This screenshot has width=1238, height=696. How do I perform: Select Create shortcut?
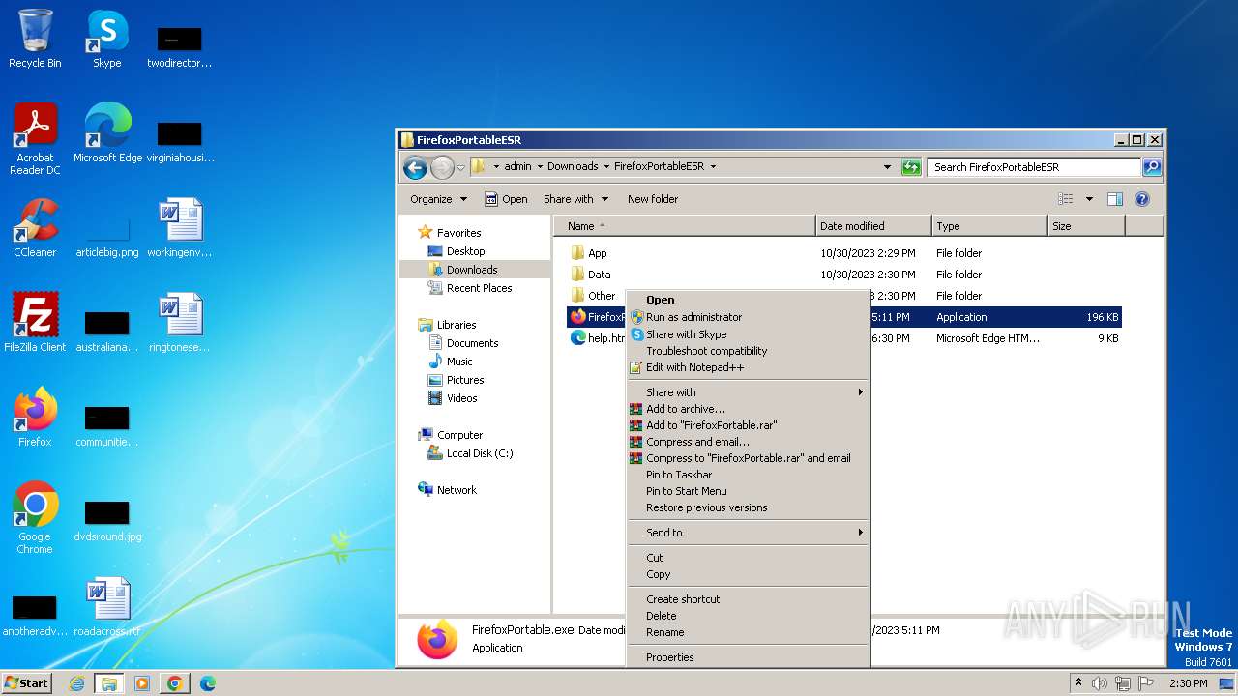pos(748,599)
